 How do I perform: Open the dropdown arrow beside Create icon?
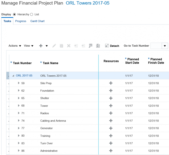[47, 46]
